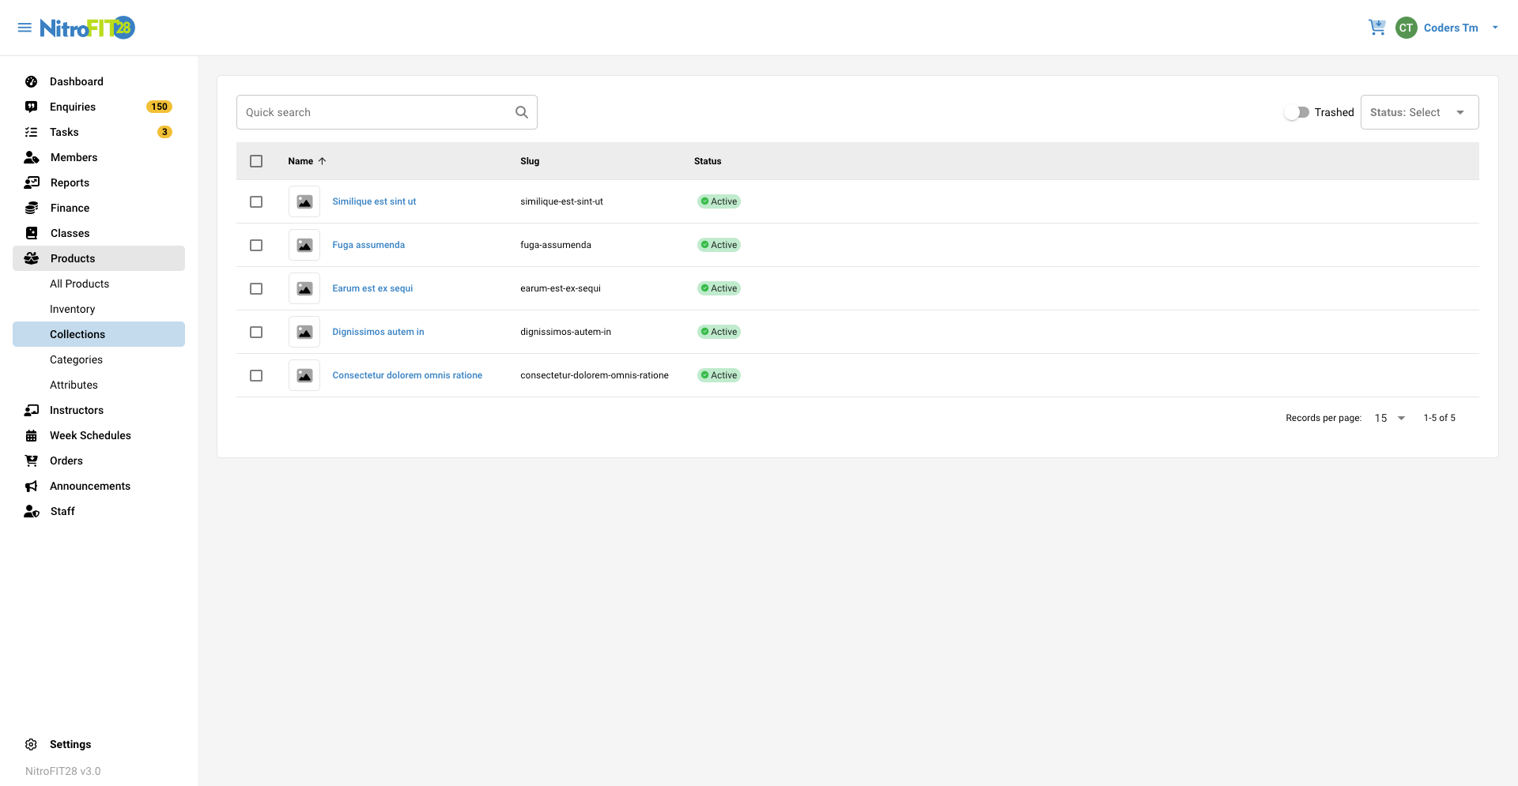The height and width of the screenshot is (786, 1518).
Task: Check the select-all checkbox in the table header
Action: [256, 161]
